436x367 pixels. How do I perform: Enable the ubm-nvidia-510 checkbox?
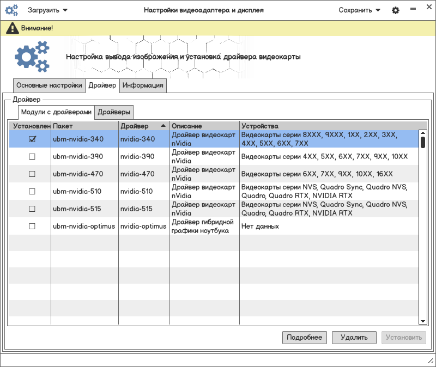point(32,192)
